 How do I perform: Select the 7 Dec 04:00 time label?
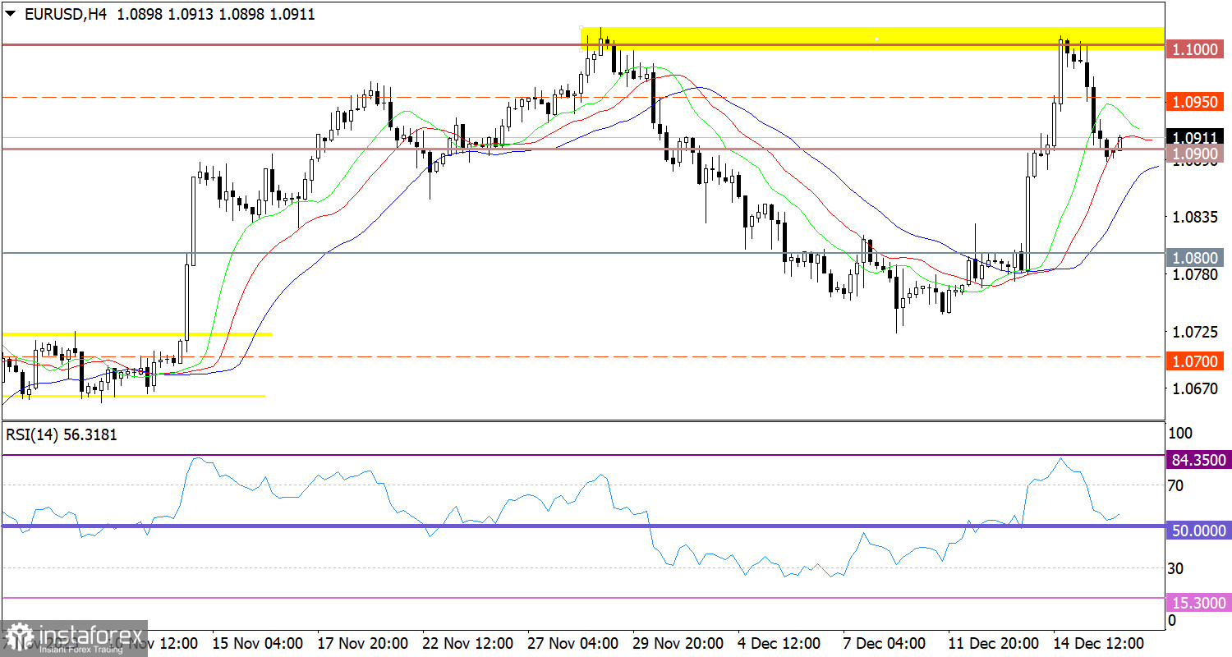[886, 642]
